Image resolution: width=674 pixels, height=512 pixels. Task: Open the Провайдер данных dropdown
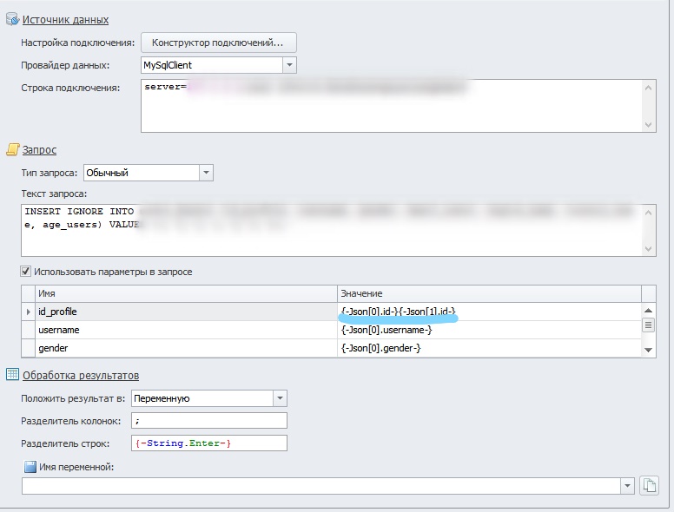click(289, 65)
